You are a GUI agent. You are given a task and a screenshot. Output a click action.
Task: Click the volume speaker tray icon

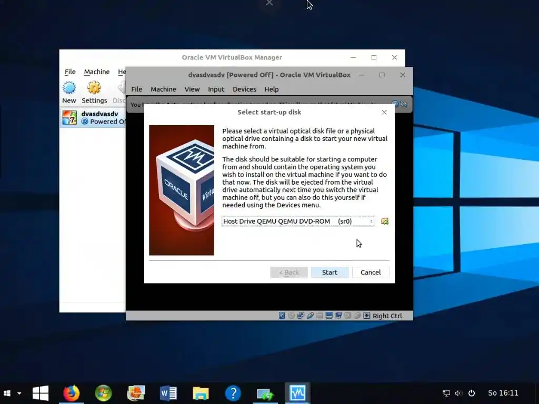(458, 393)
